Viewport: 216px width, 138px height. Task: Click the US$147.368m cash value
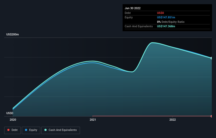(x=166, y=26)
